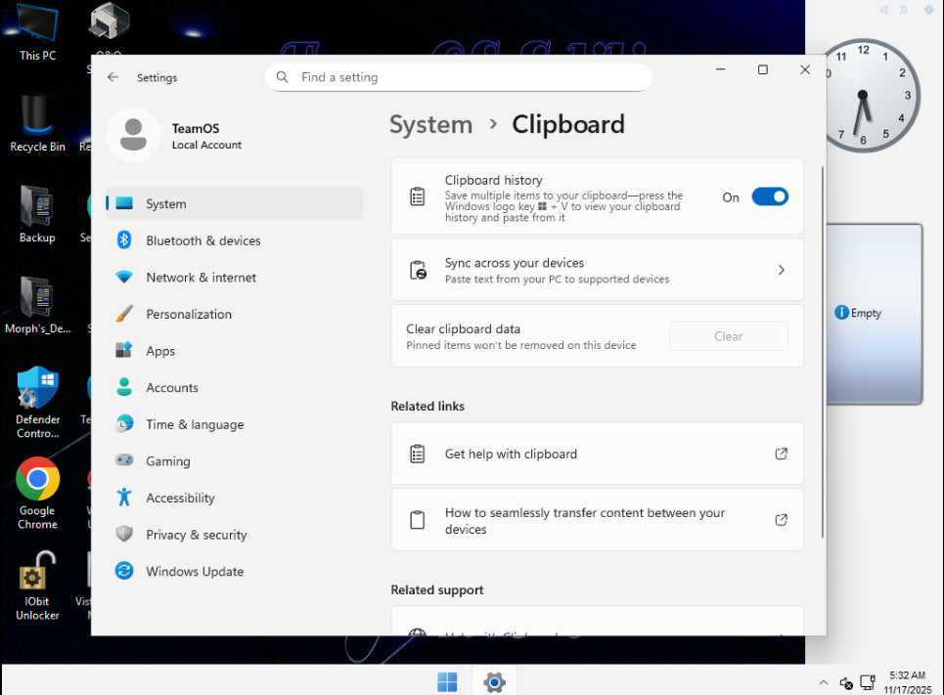Open seamlessly transfer content link

[x=597, y=521]
